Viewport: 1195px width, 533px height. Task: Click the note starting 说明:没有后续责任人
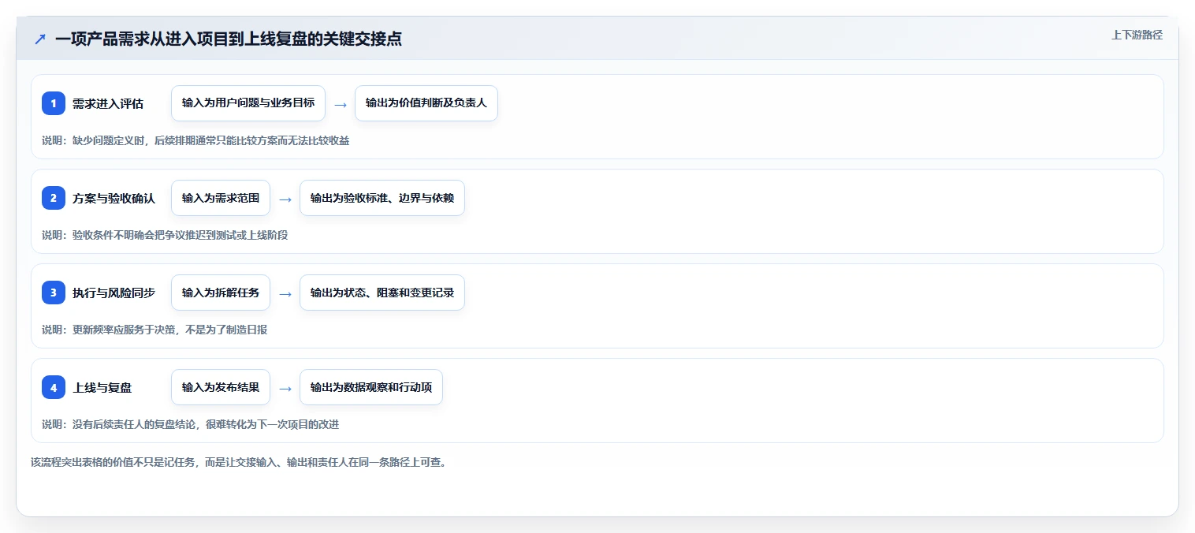(x=190, y=424)
